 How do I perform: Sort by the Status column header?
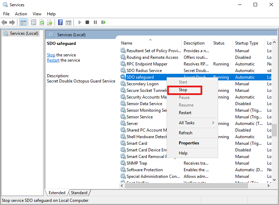click(x=222, y=43)
